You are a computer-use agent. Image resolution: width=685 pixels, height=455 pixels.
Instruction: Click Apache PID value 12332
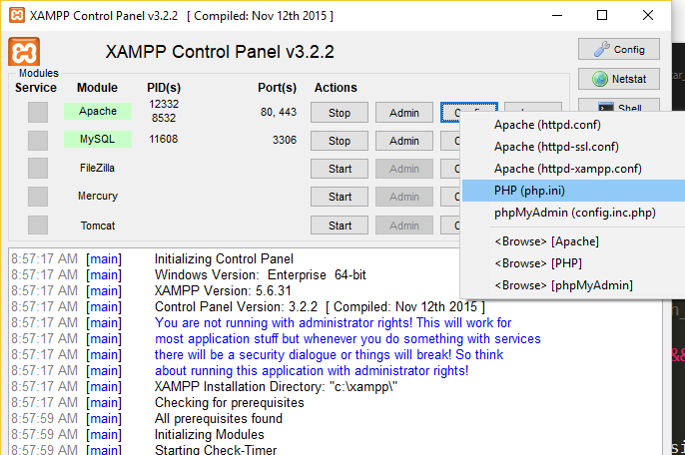click(164, 104)
